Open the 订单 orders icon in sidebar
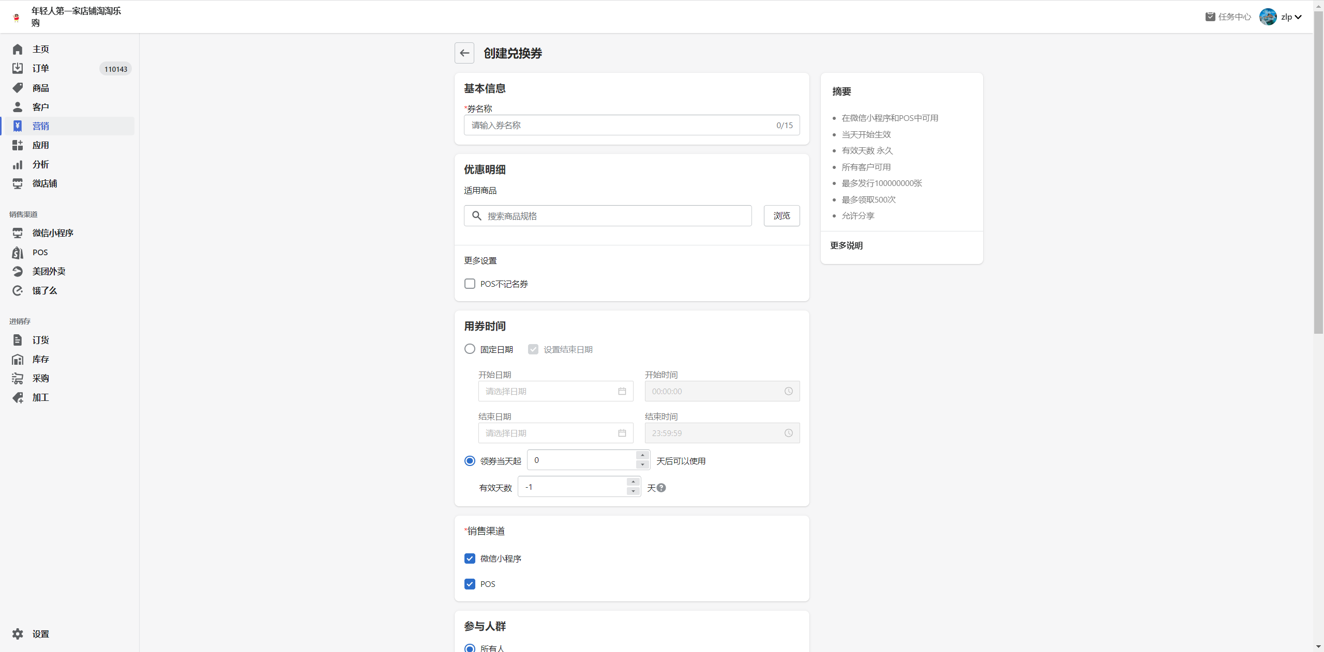 point(18,68)
